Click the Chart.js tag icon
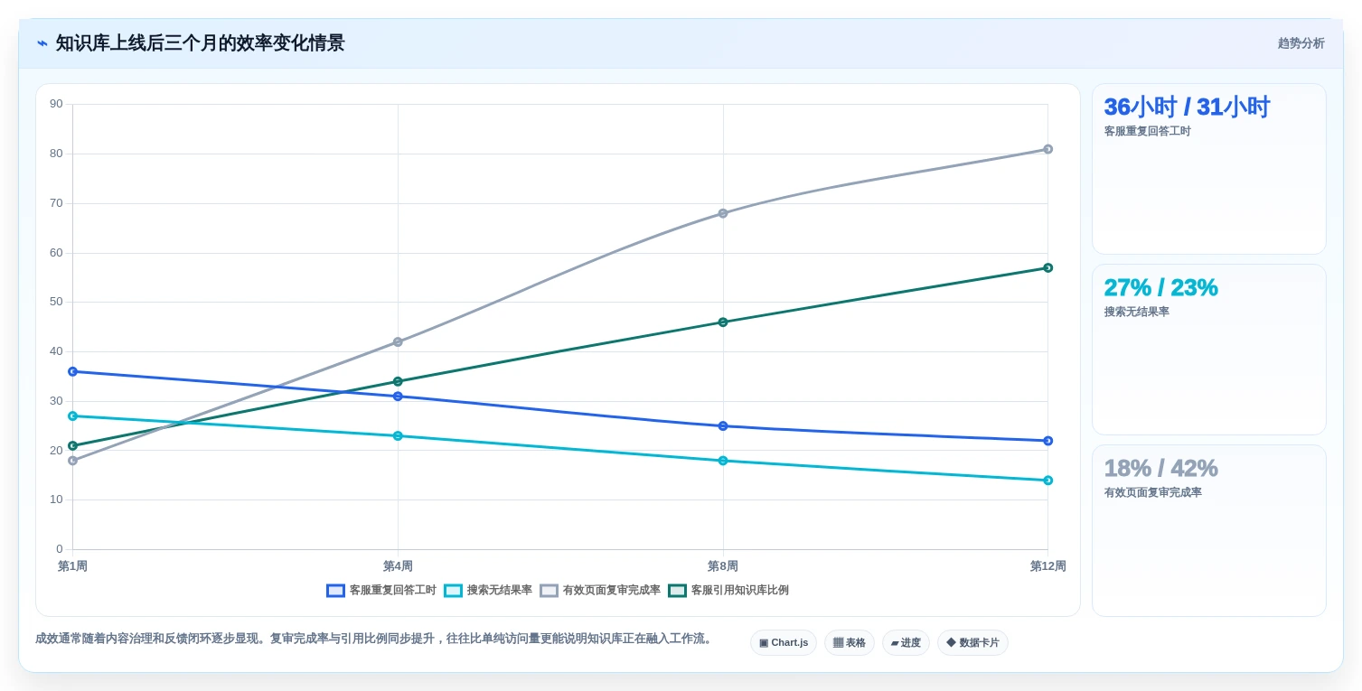 point(764,643)
